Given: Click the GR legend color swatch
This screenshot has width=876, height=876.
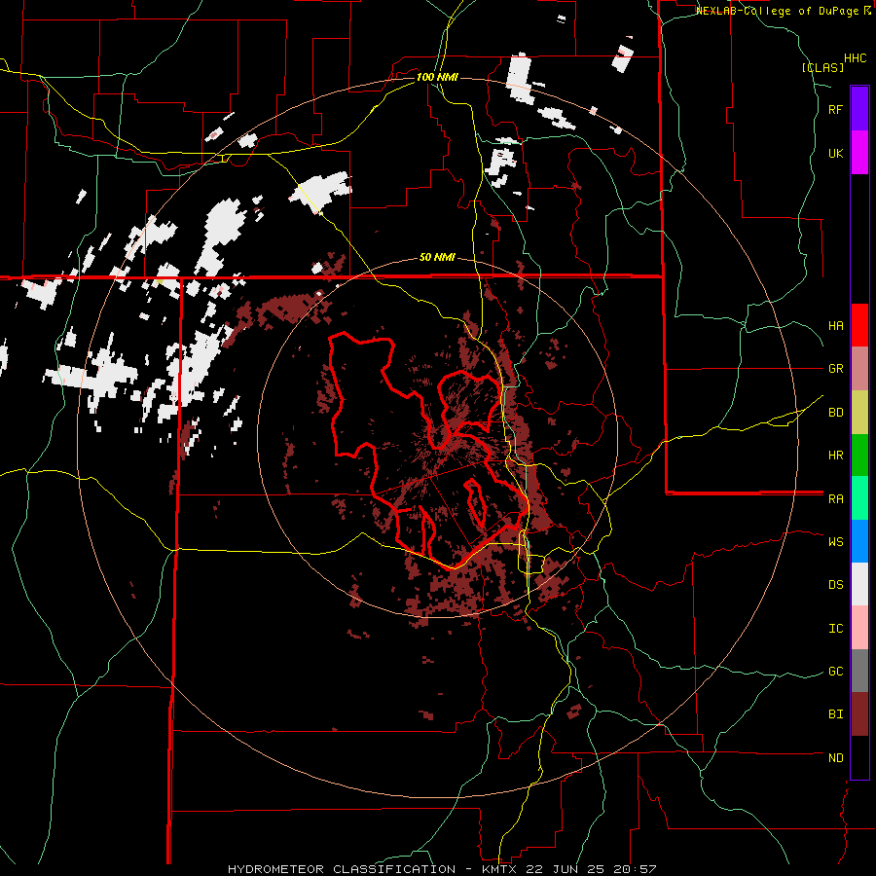Looking at the screenshot, I should pyautogui.click(x=859, y=369).
